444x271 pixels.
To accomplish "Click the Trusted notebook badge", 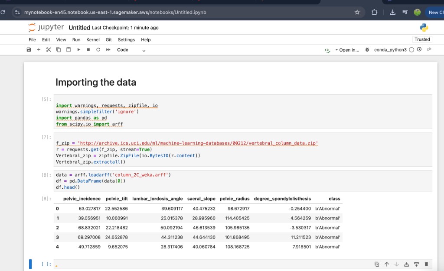I will (x=422, y=39).
